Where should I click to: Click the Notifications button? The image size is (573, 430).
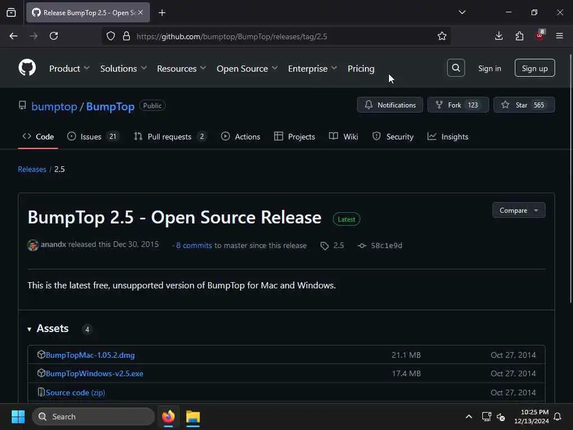tap(390, 105)
